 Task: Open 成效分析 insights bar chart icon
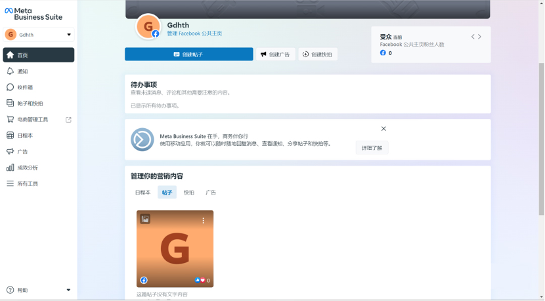(10, 168)
